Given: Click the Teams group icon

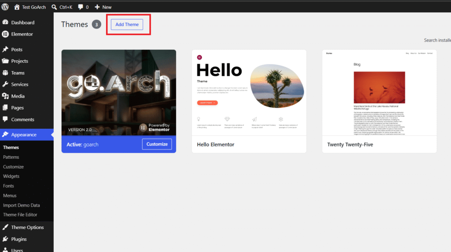Looking at the screenshot, I should (x=5, y=73).
